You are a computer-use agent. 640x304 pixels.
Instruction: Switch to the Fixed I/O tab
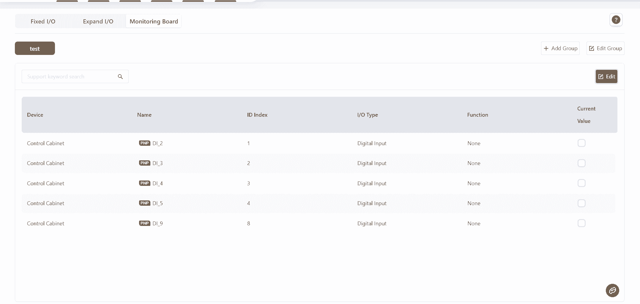click(x=43, y=21)
